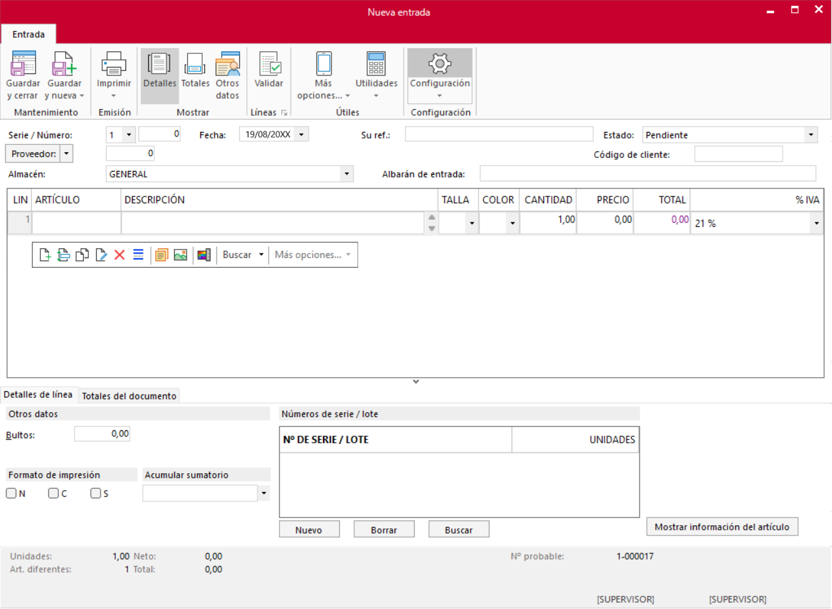Click the Proveedor code field
Image resolution: width=832 pixels, height=609 pixels.
(x=130, y=153)
